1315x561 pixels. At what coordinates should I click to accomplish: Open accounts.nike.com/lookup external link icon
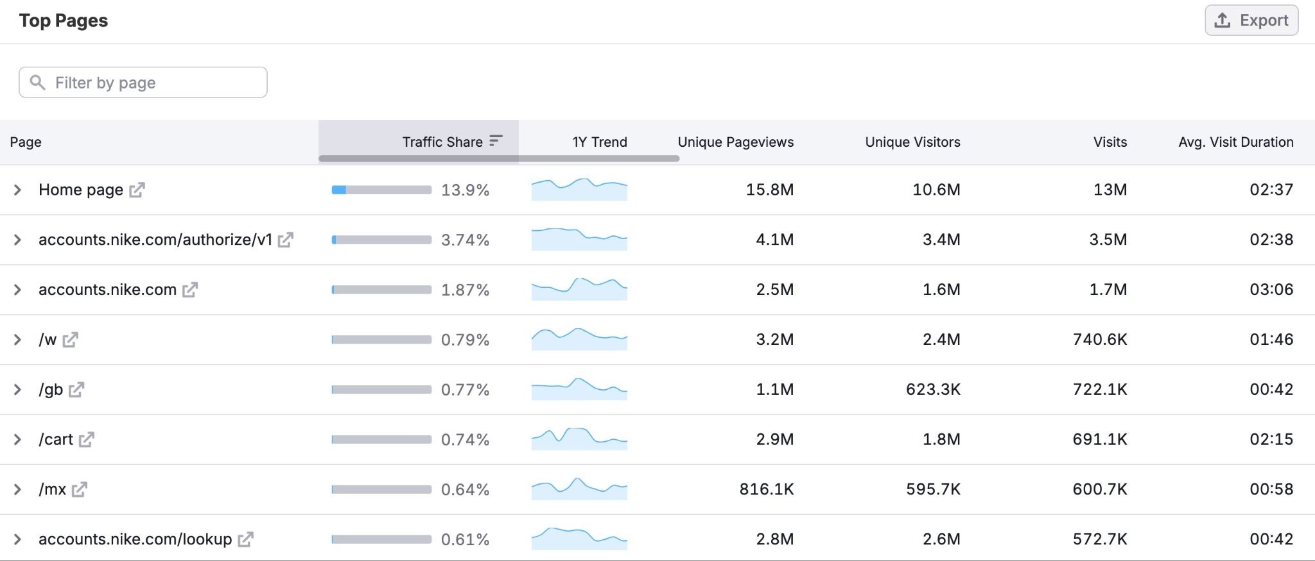(x=245, y=540)
